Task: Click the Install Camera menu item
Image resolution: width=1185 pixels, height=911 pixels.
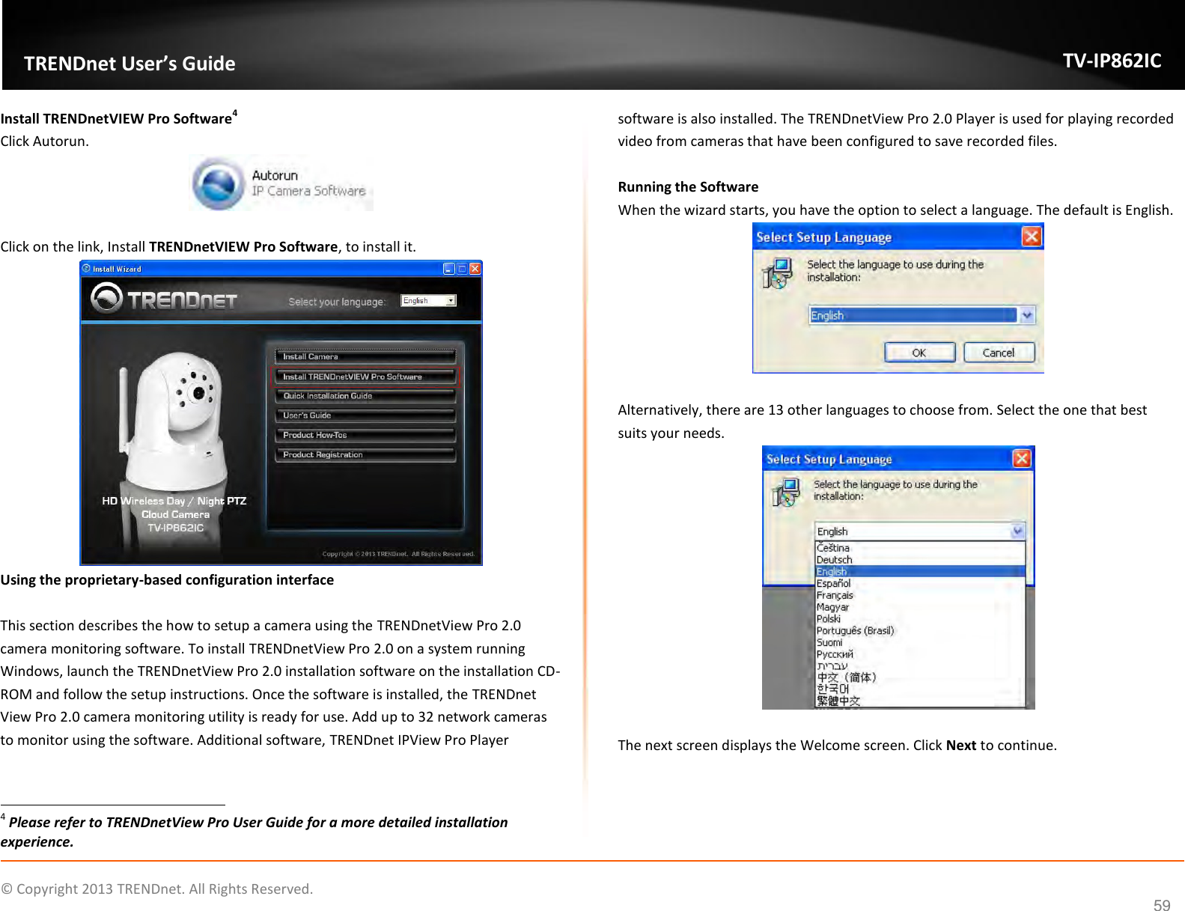Action: [365, 357]
